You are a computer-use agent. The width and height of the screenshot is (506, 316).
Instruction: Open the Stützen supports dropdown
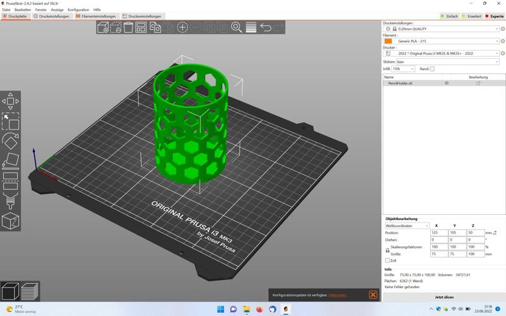[x=448, y=61]
